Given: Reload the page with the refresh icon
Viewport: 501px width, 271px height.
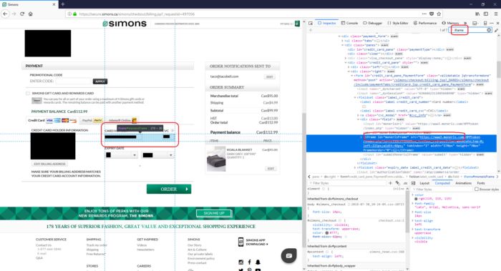Looking at the screenshot, I should click(22, 14).
